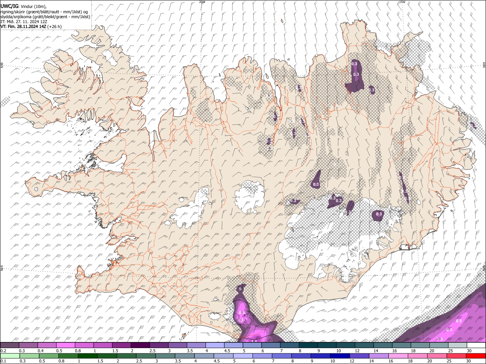Viewport: 486px width, 364px height.
Task: Click the deep blue 10 swatch in the lower legend
Action: click(x=340, y=356)
